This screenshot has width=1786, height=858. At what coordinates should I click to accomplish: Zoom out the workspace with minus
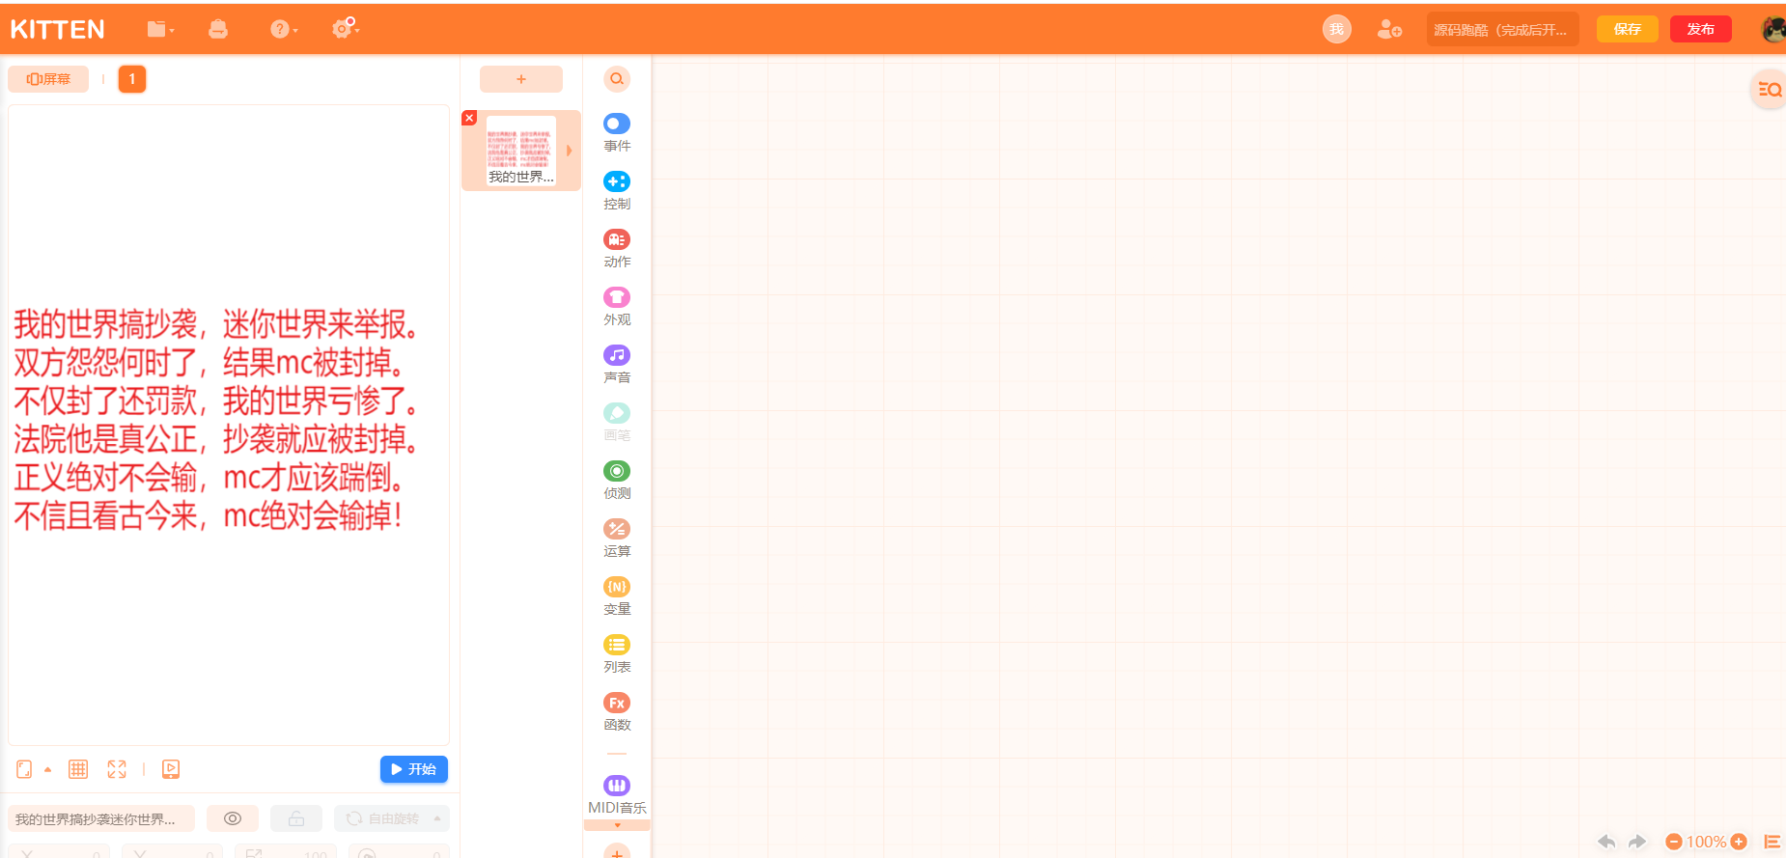coord(1674,842)
